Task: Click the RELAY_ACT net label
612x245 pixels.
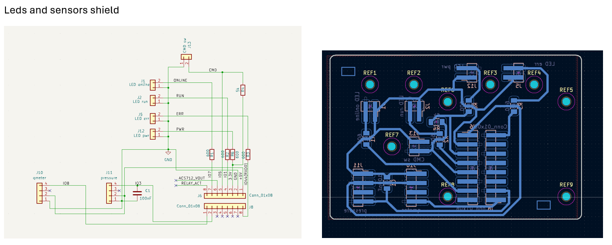Action: pos(191,184)
